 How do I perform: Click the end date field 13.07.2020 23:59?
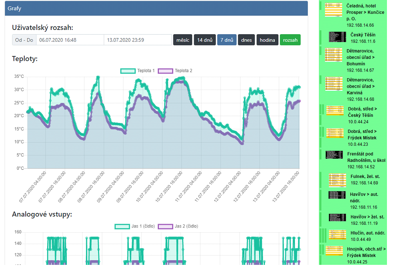138,40
